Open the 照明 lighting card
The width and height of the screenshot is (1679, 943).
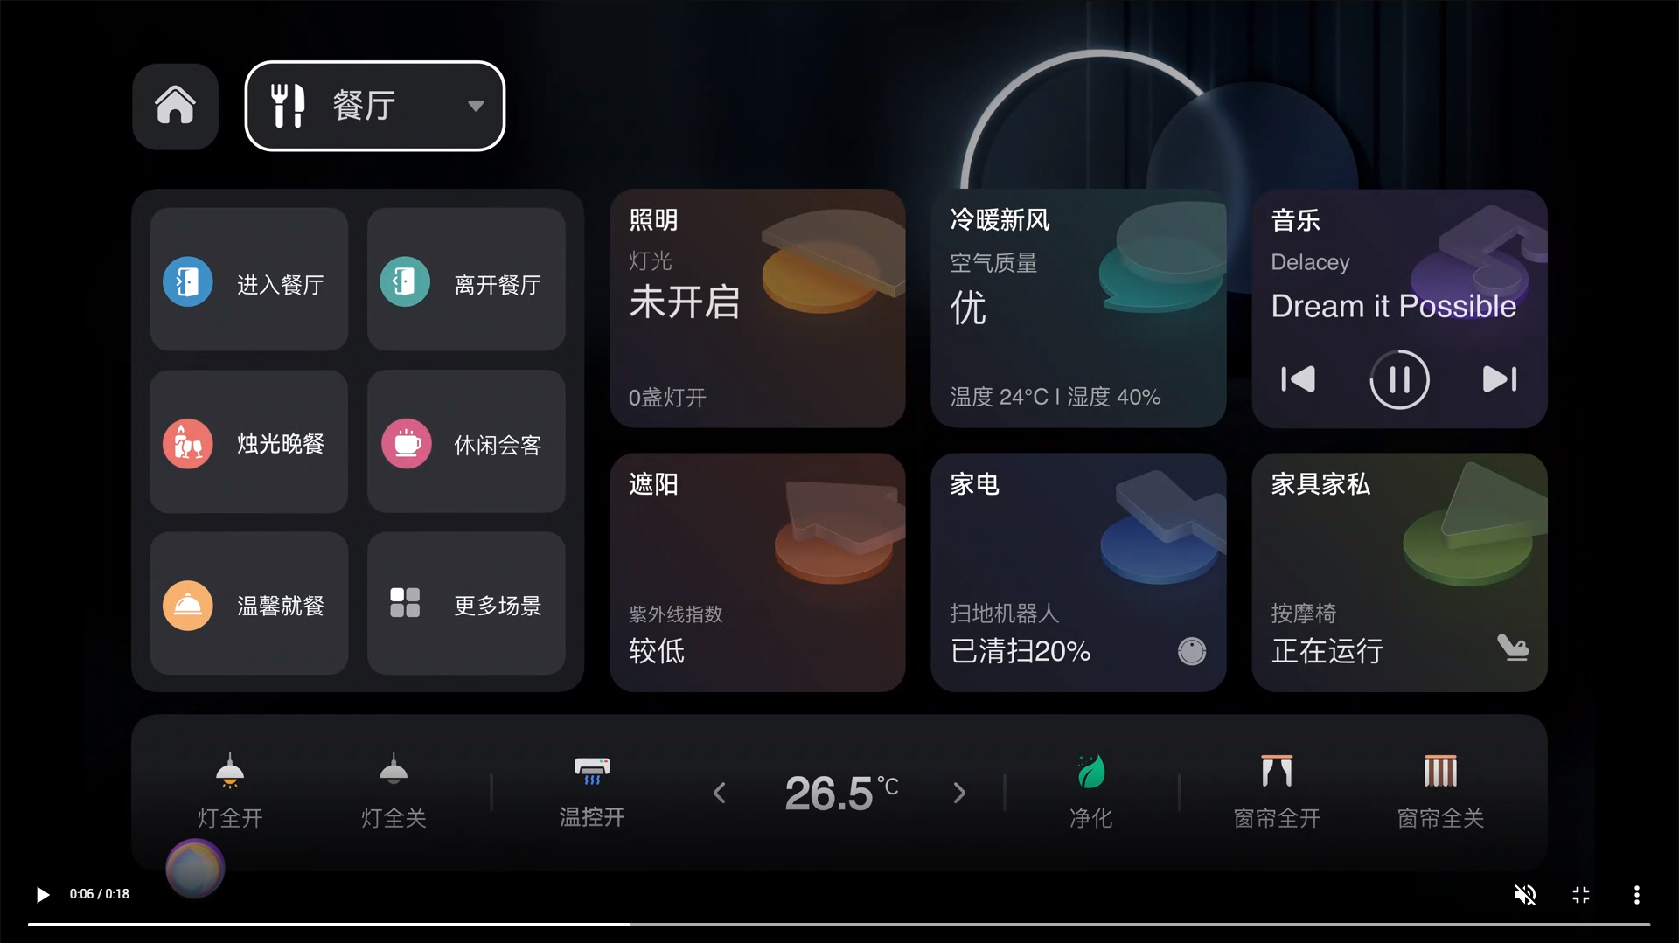click(x=757, y=309)
